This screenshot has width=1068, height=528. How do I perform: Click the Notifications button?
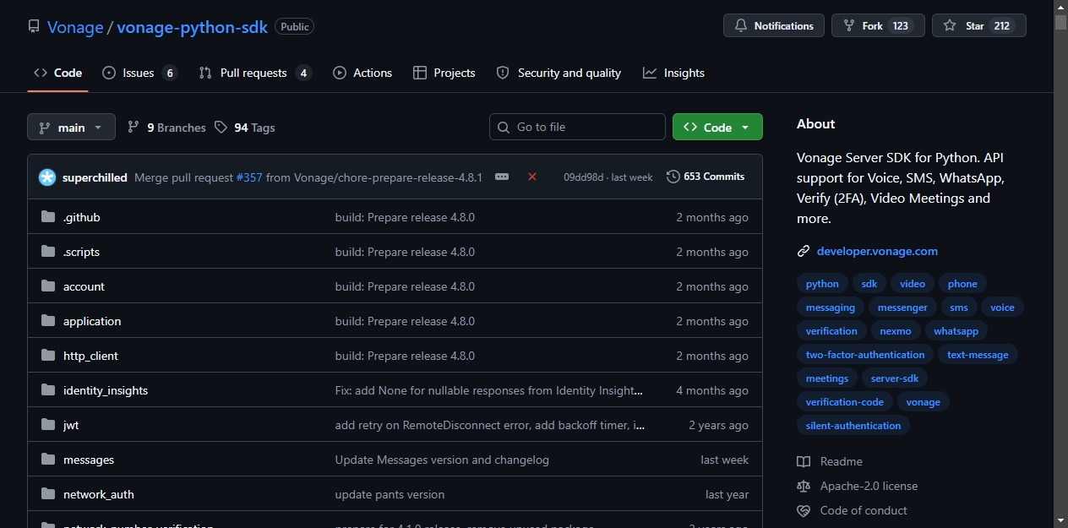(774, 26)
